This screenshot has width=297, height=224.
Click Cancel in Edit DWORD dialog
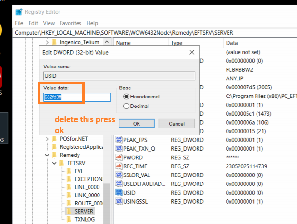point(177,124)
